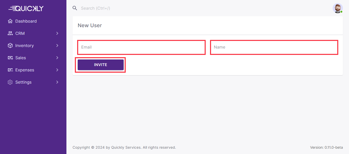Go to the Dashboard menu item
The width and height of the screenshot is (349, 154).
(x=26, y=21)
